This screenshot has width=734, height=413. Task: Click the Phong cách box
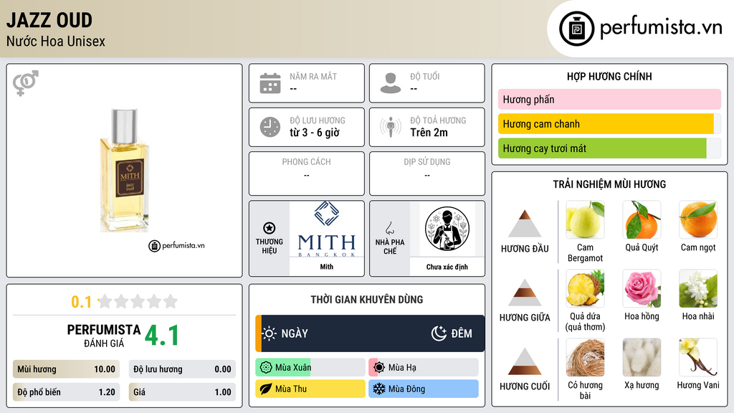click(307, 174)
